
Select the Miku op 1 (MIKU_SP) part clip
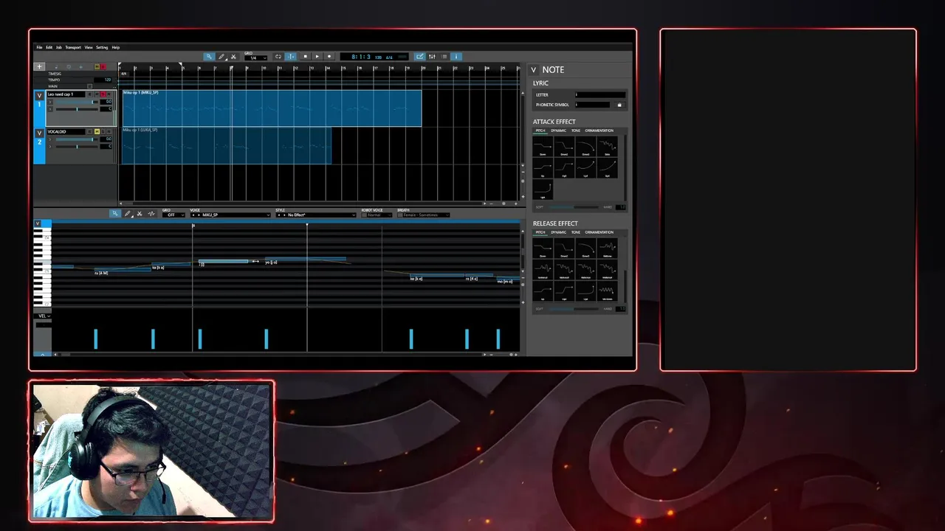point(272,108)
